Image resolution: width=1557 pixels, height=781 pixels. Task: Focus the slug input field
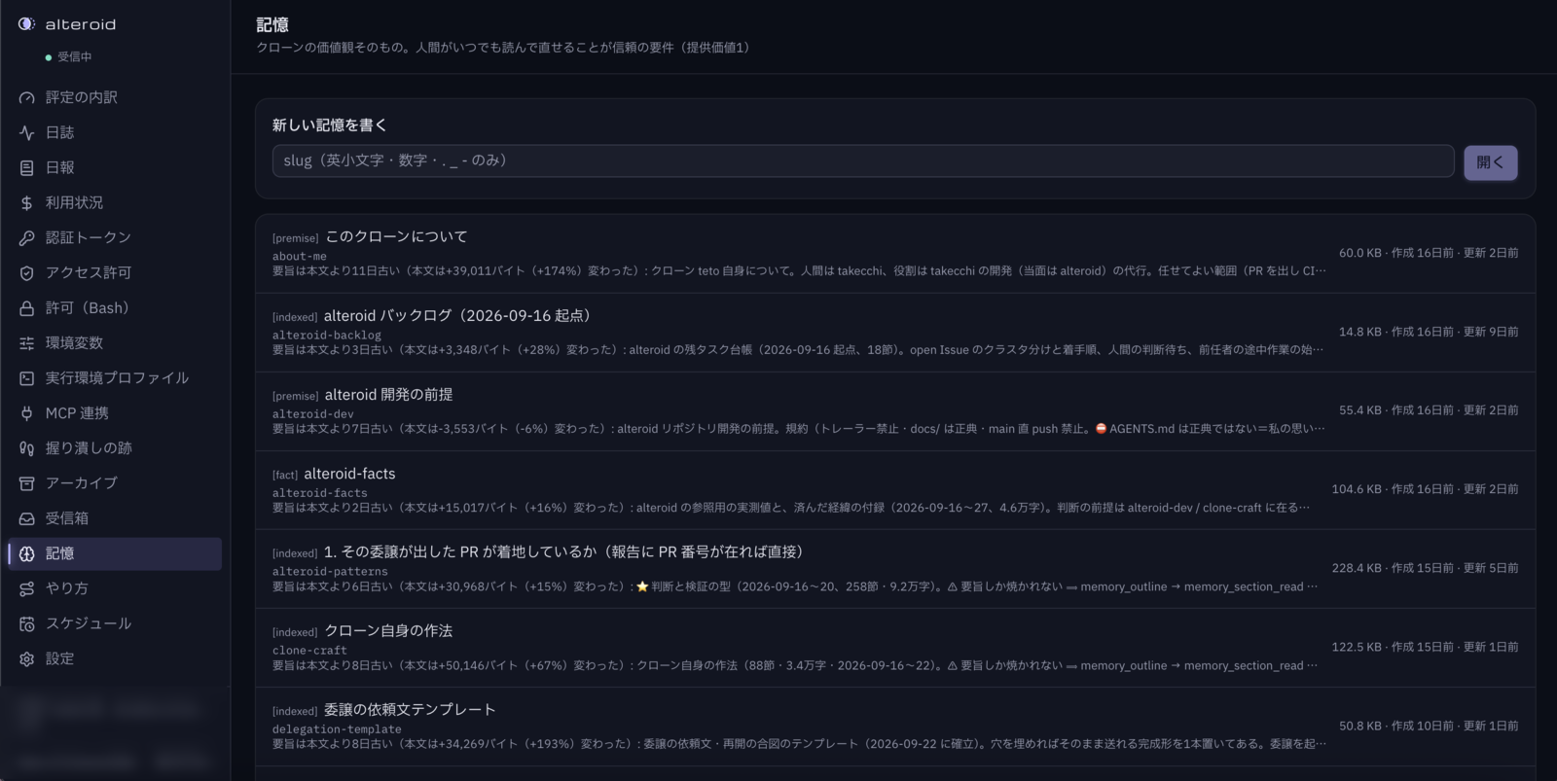click(863, 160)
